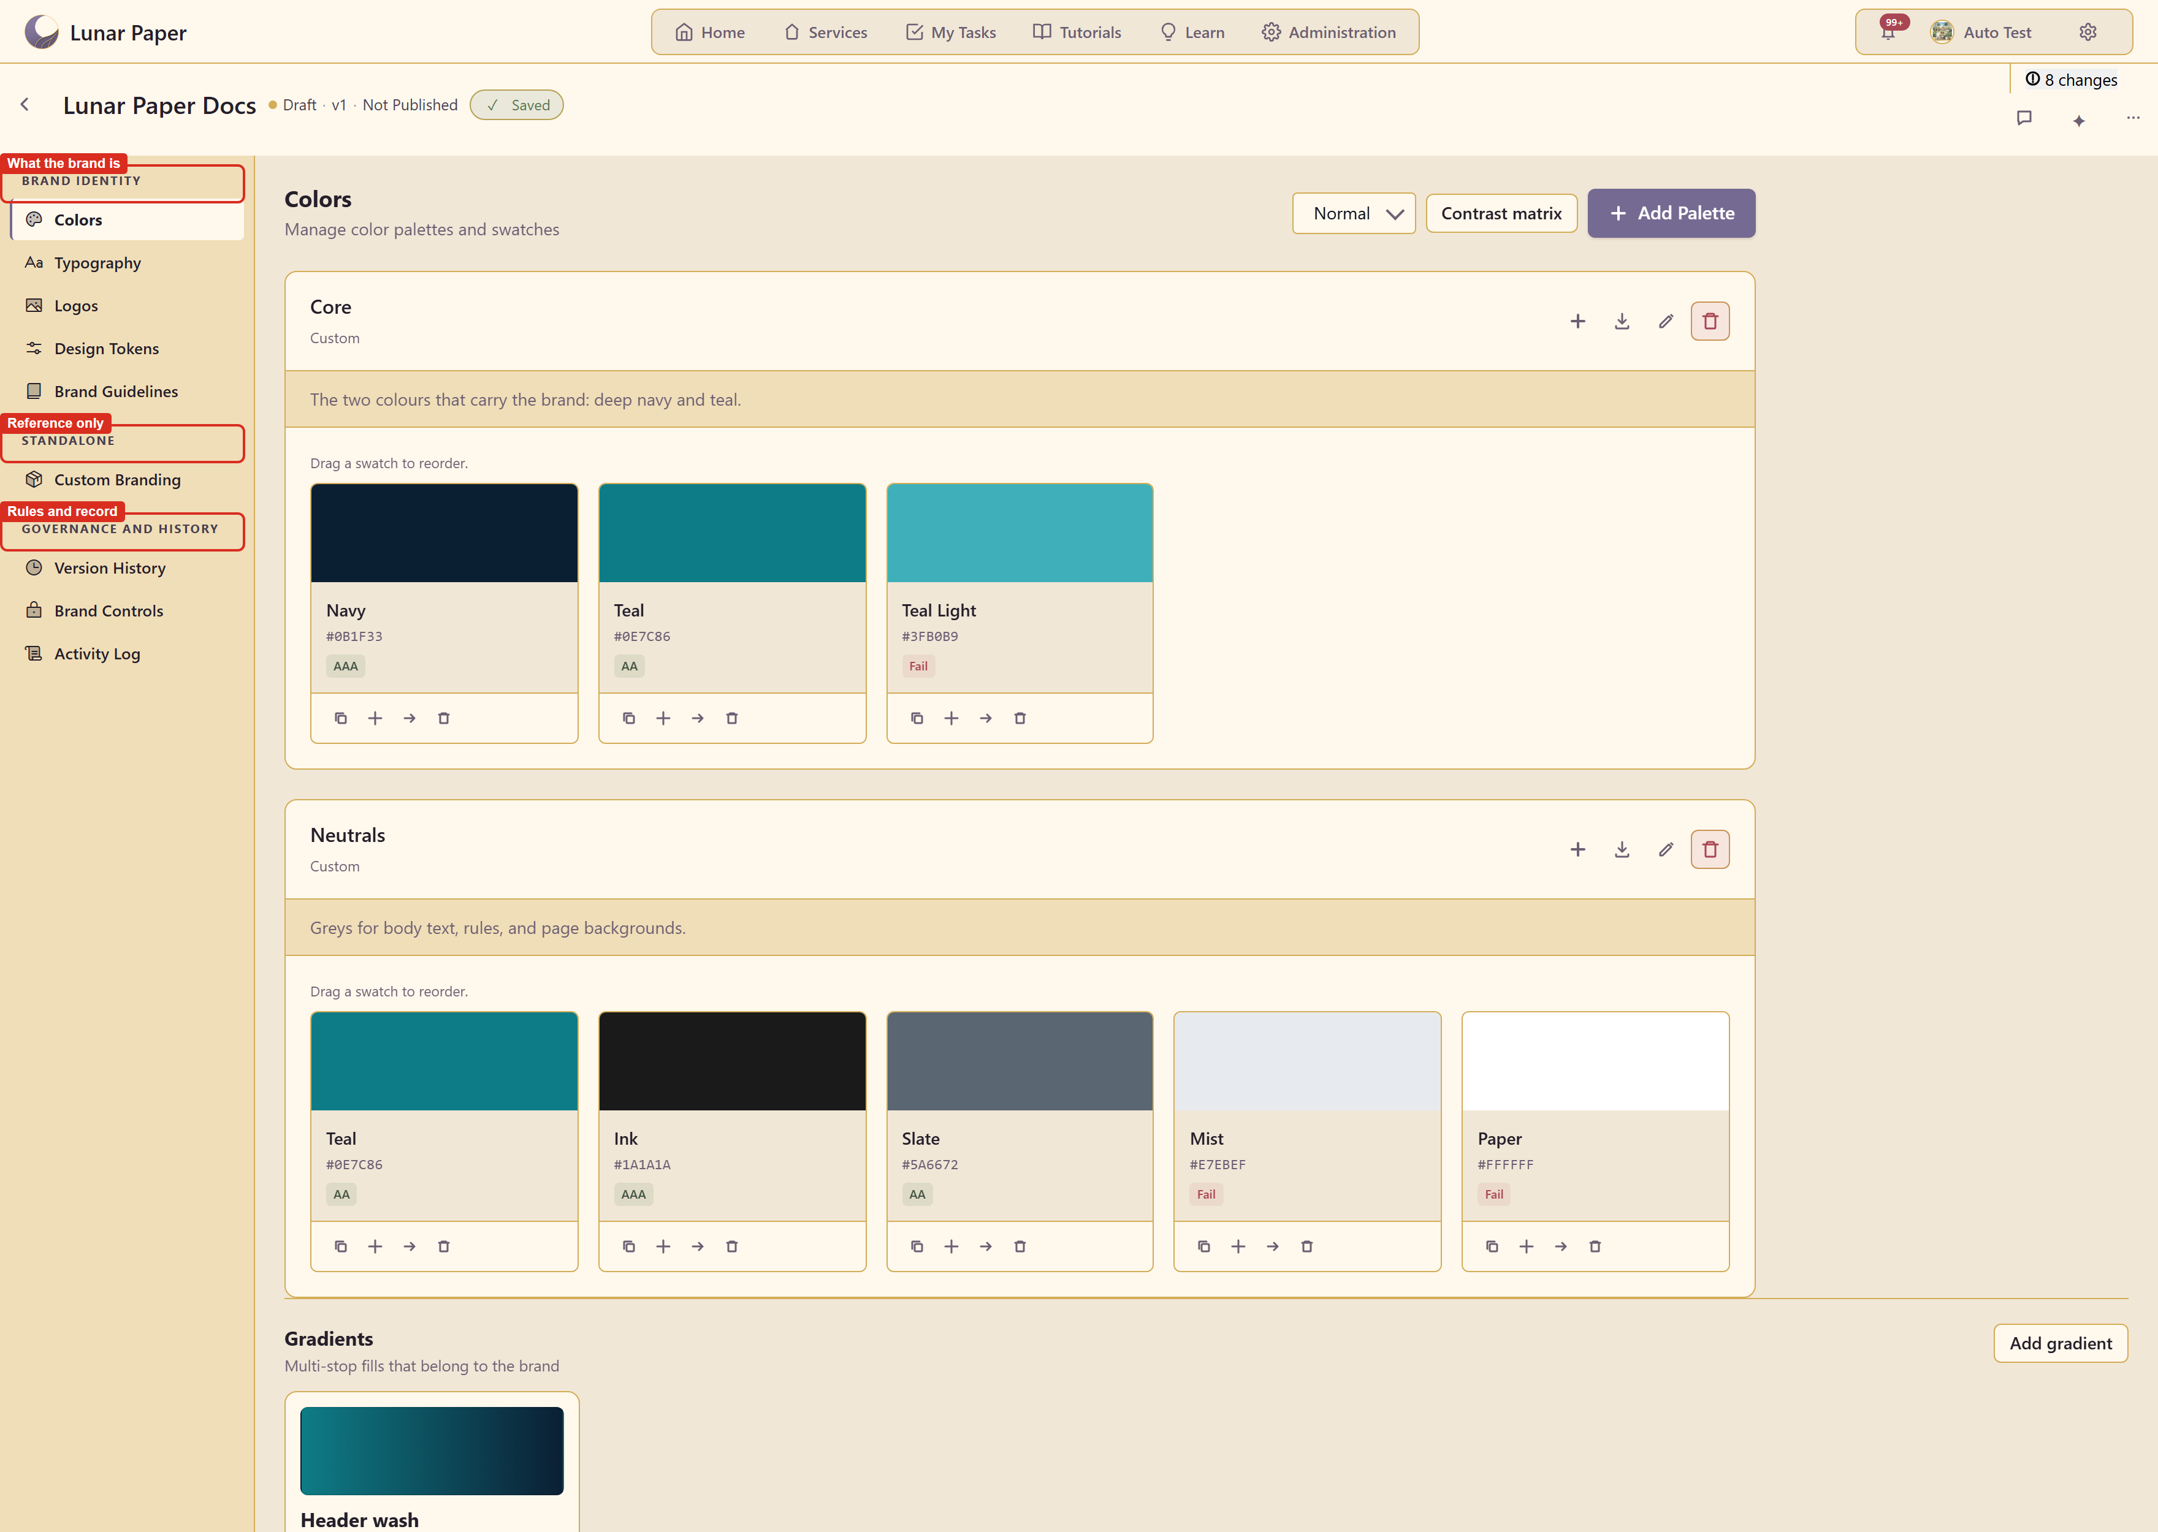View the 8 changes indicator

[2071, 79]
